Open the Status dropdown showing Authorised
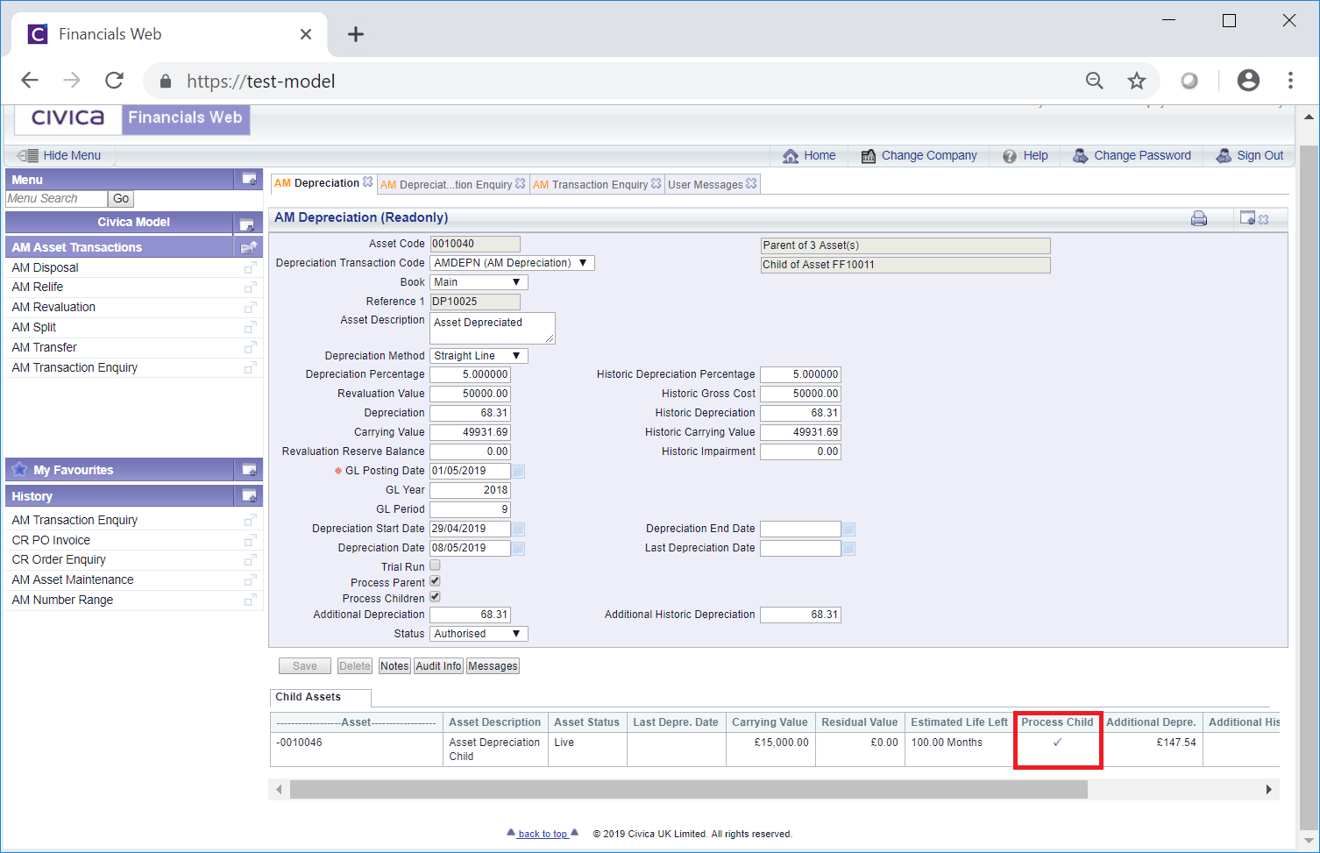This screenshot has width=1320, height=853. pyautogui.click(x=479, y=634)
